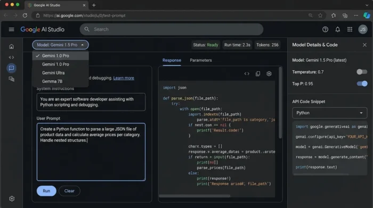Reload the page in browser

25,15
